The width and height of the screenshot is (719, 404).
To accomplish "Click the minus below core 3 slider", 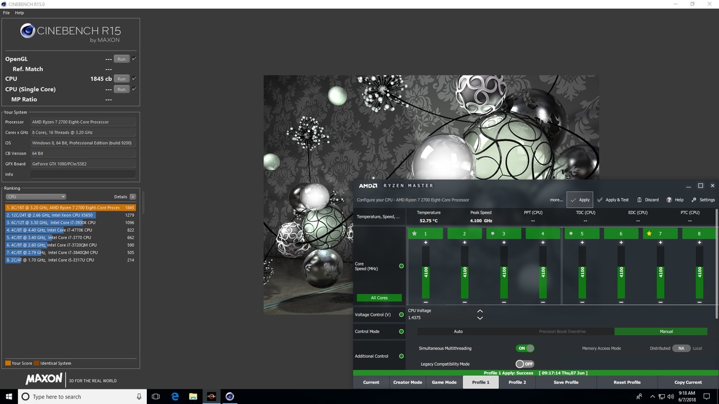I will (504, 302).
